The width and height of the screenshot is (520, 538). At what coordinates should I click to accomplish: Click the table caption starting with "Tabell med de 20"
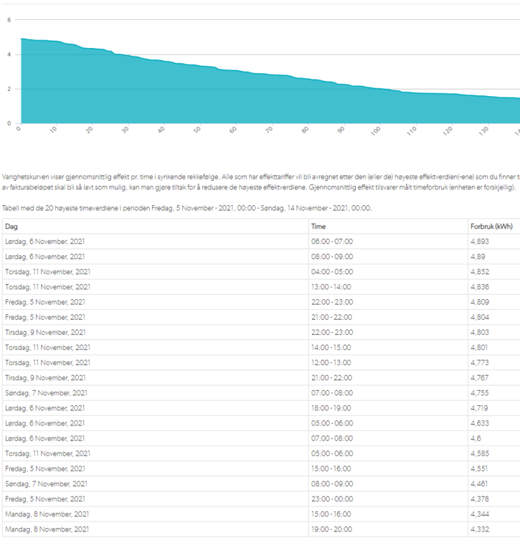pos(186,207)
